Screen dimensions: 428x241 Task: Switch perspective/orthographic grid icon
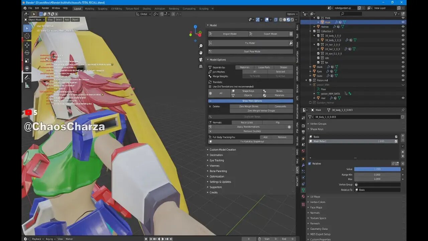coord(201,66)
